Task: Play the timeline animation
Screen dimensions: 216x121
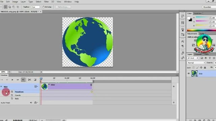Action: point(12,80)
